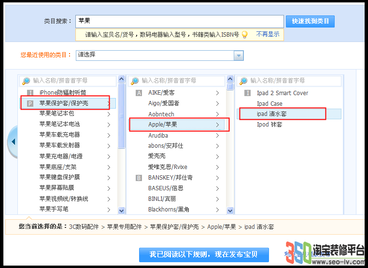368x268 pixels.
Task: Click the first column name filter field
Action: pos(68,81)
